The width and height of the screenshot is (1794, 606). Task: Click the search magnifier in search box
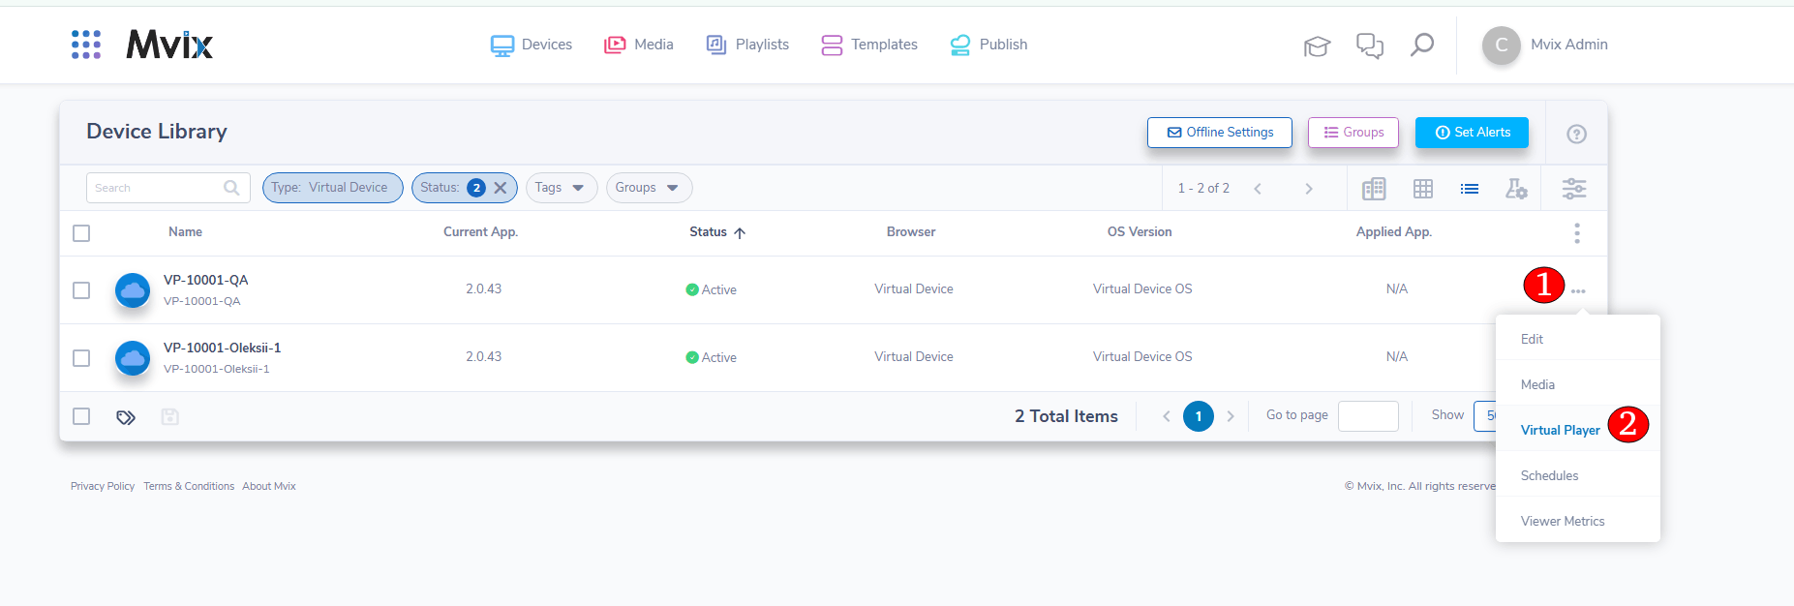pyautogui.click(x=231, y=188)
